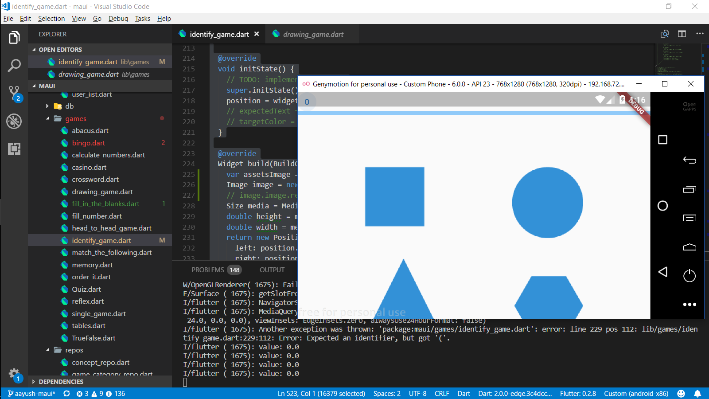Open the Explorer view in the activity bar
The image size is (709, 399).
[x=14, y=38]
